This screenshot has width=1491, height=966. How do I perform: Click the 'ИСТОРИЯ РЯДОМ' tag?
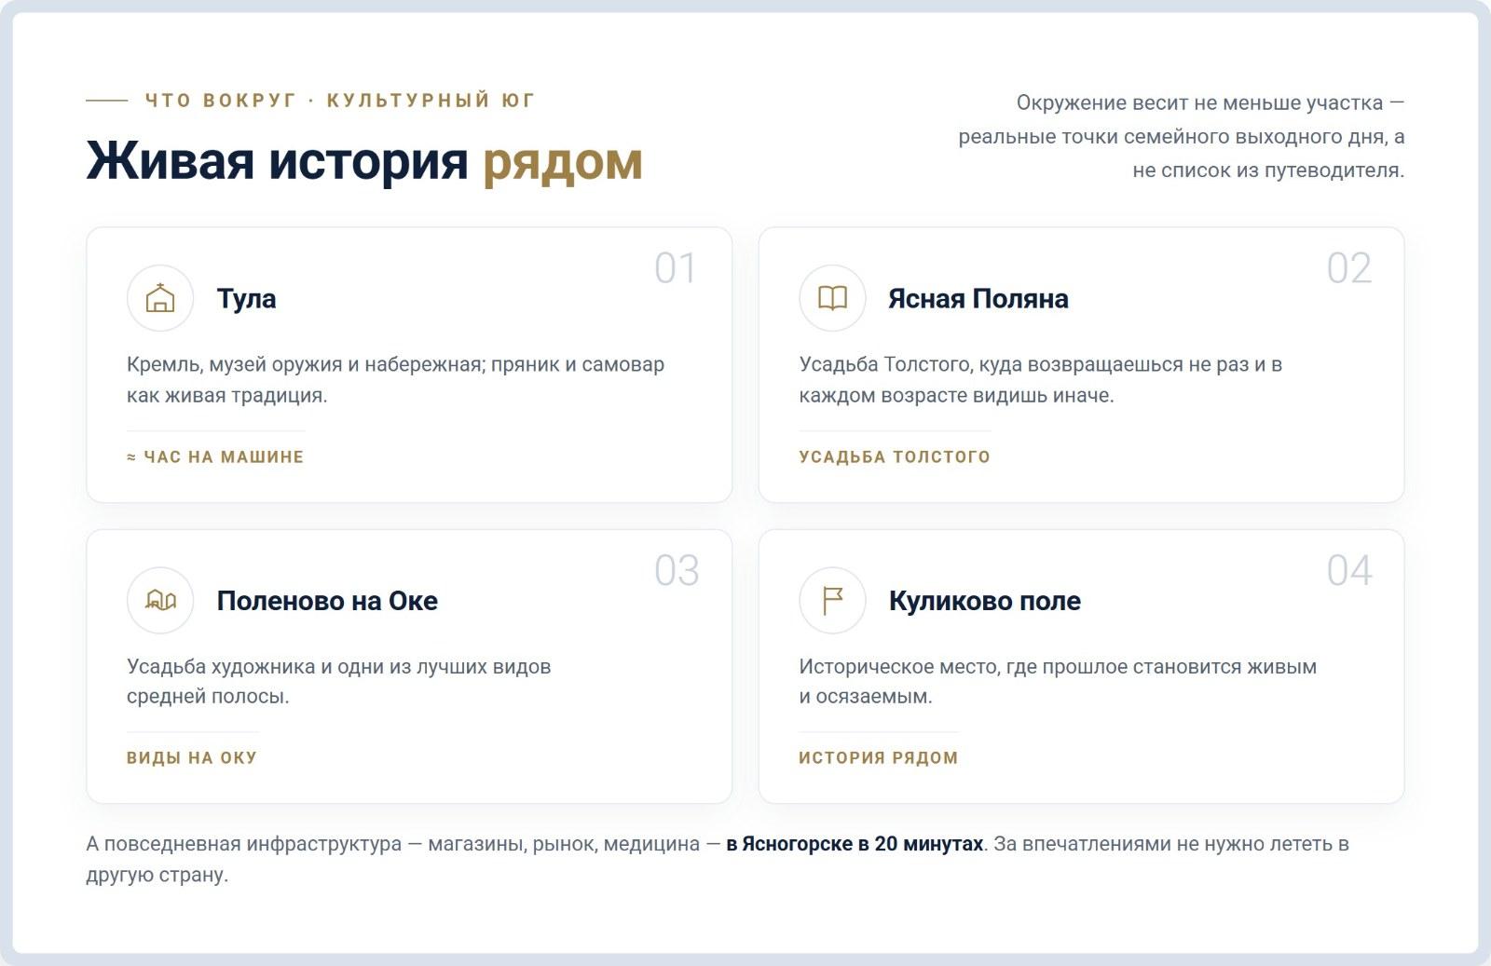879,757
